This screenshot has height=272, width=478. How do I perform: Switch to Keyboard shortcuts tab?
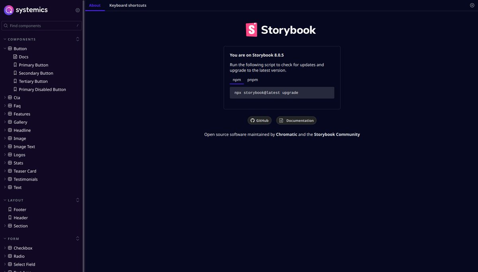128,6
